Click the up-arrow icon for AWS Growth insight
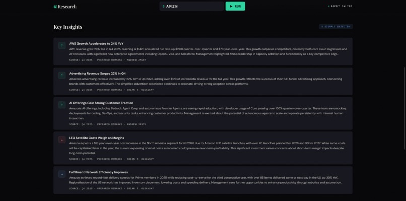The height and width of the screenshot is (201, 406). click(x=62, y=45)
